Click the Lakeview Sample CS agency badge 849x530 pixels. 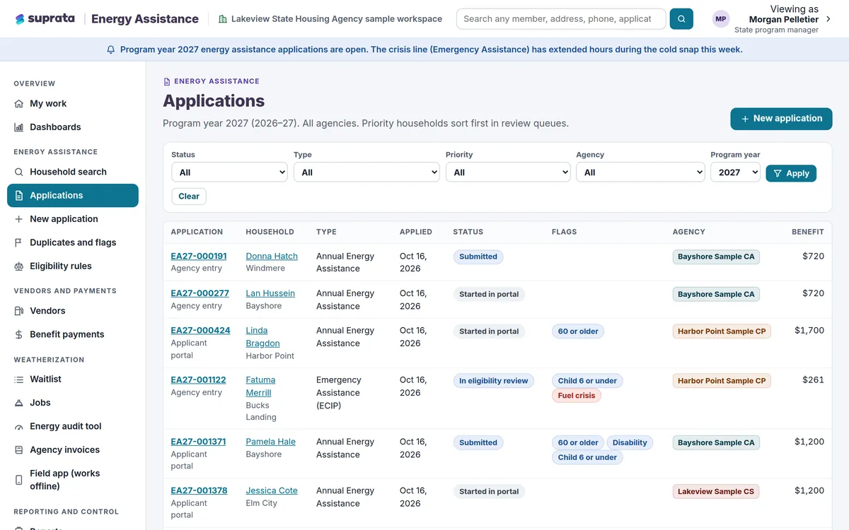[x=716, y=492]
